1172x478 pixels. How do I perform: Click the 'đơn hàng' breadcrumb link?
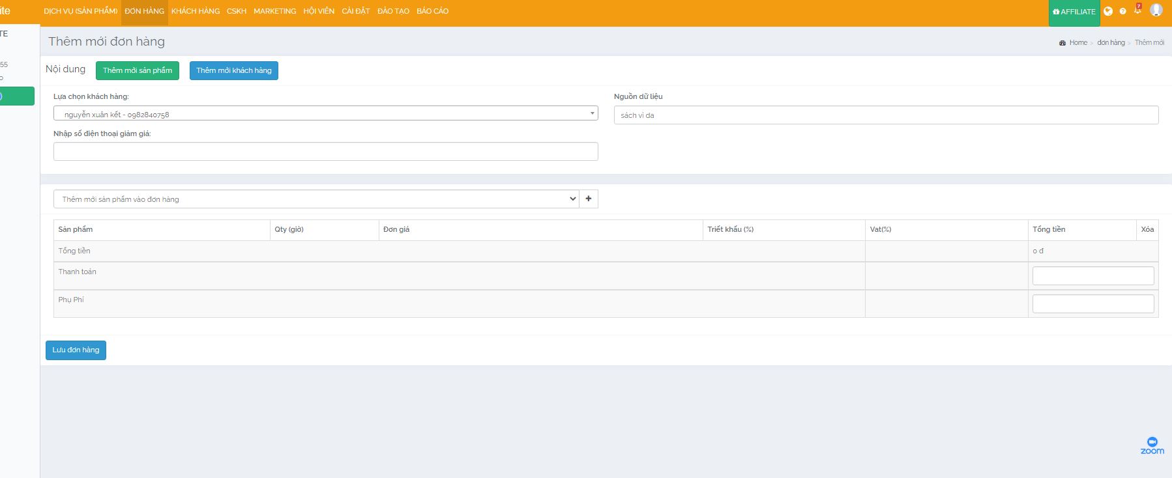tap(1111, 43)
